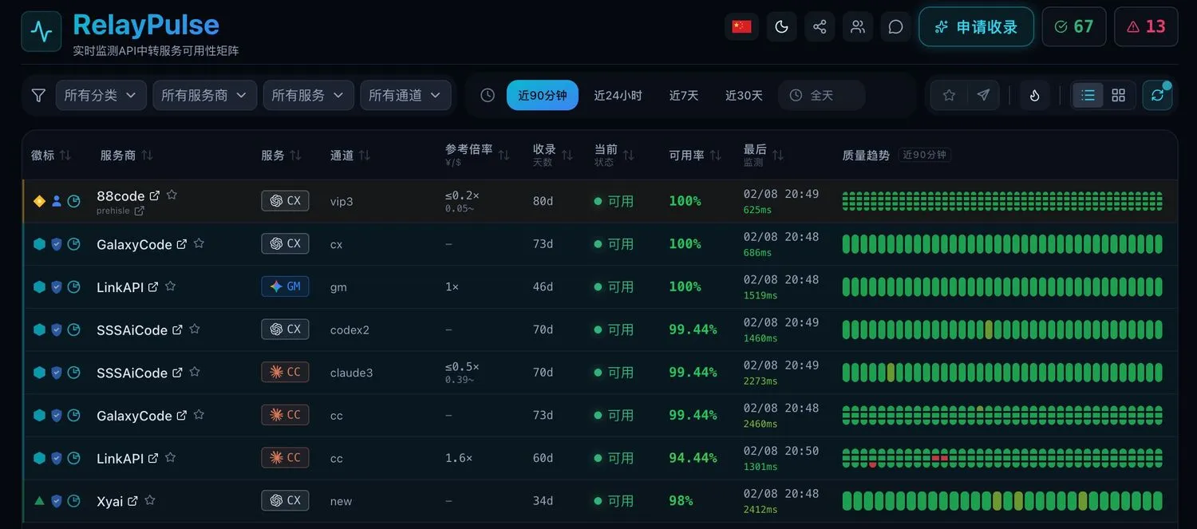Sort by 服务商 column
Screen dimensions: 1197x529
click(126, 155)
